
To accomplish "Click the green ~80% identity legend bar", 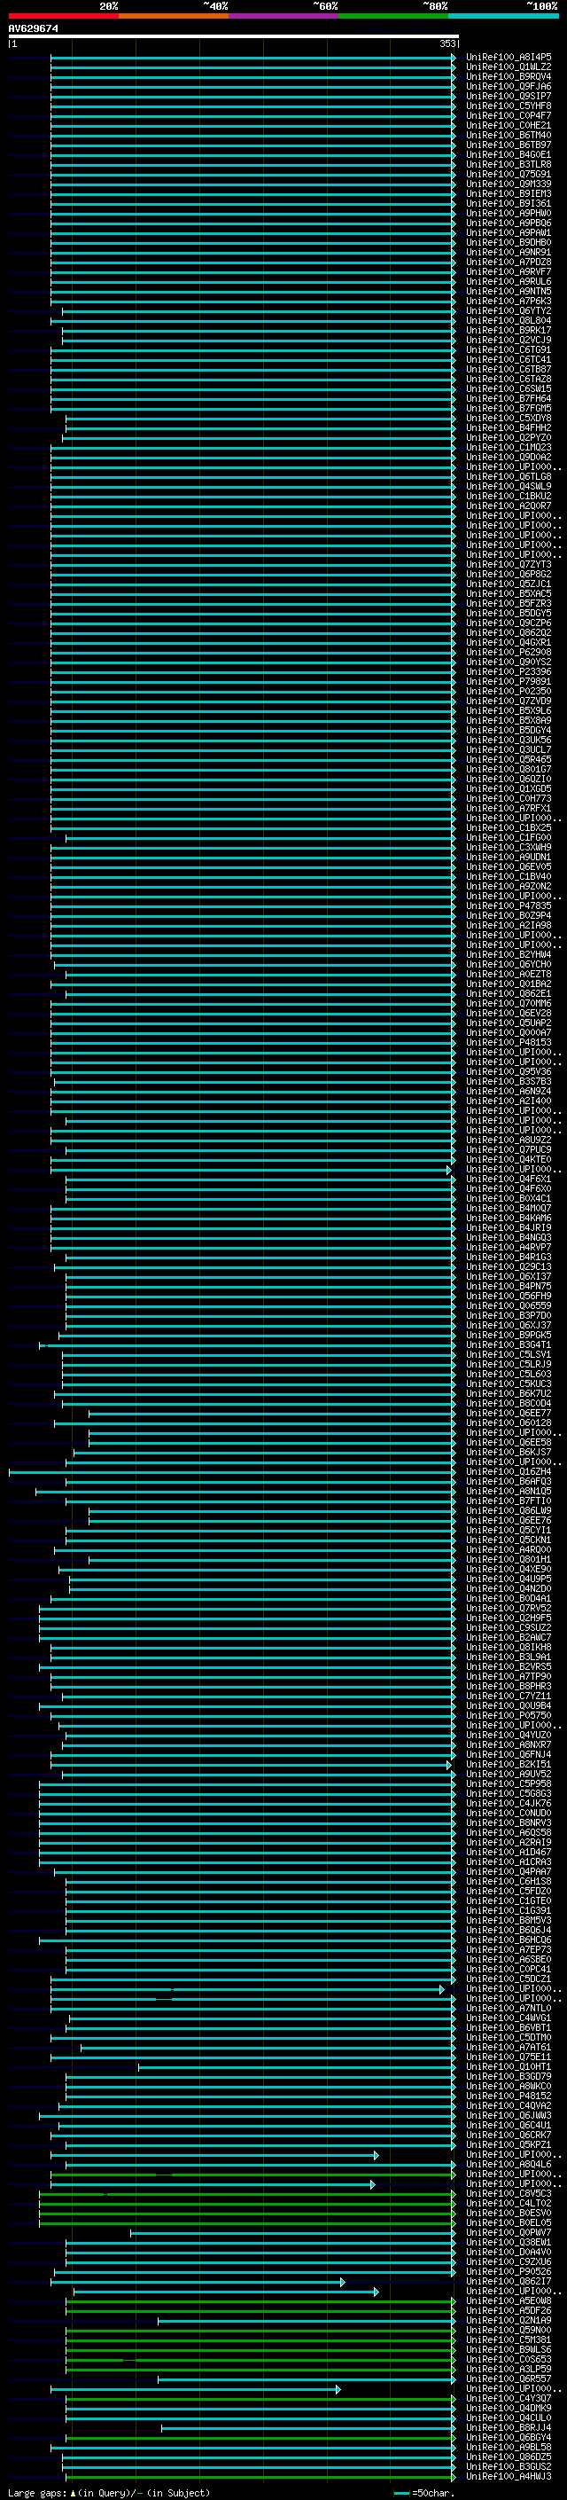I will (x=393, y=16).
